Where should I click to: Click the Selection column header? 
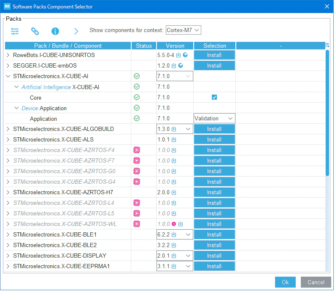click(215, 46)
